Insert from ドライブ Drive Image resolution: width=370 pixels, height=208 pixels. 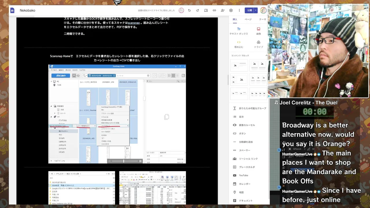pos(258,44)
